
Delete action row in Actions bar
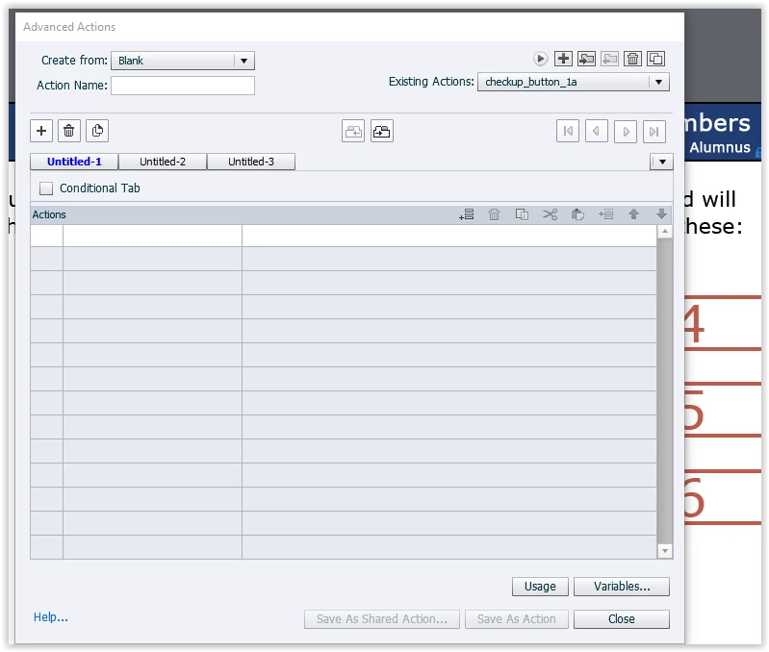494,214
